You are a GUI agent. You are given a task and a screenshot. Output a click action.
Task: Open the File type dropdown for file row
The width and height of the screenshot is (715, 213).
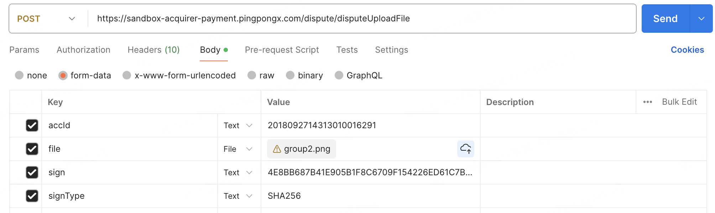point(239,149)
